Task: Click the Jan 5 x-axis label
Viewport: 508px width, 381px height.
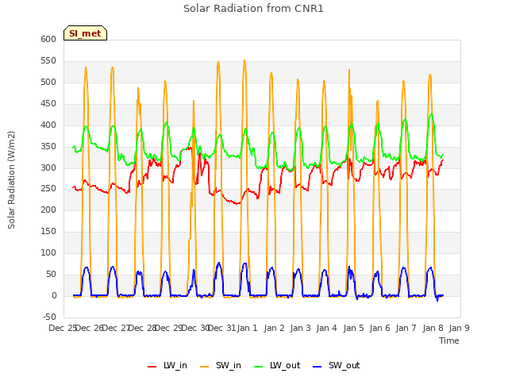Action: pyautogui.click(x=353, y=328)
